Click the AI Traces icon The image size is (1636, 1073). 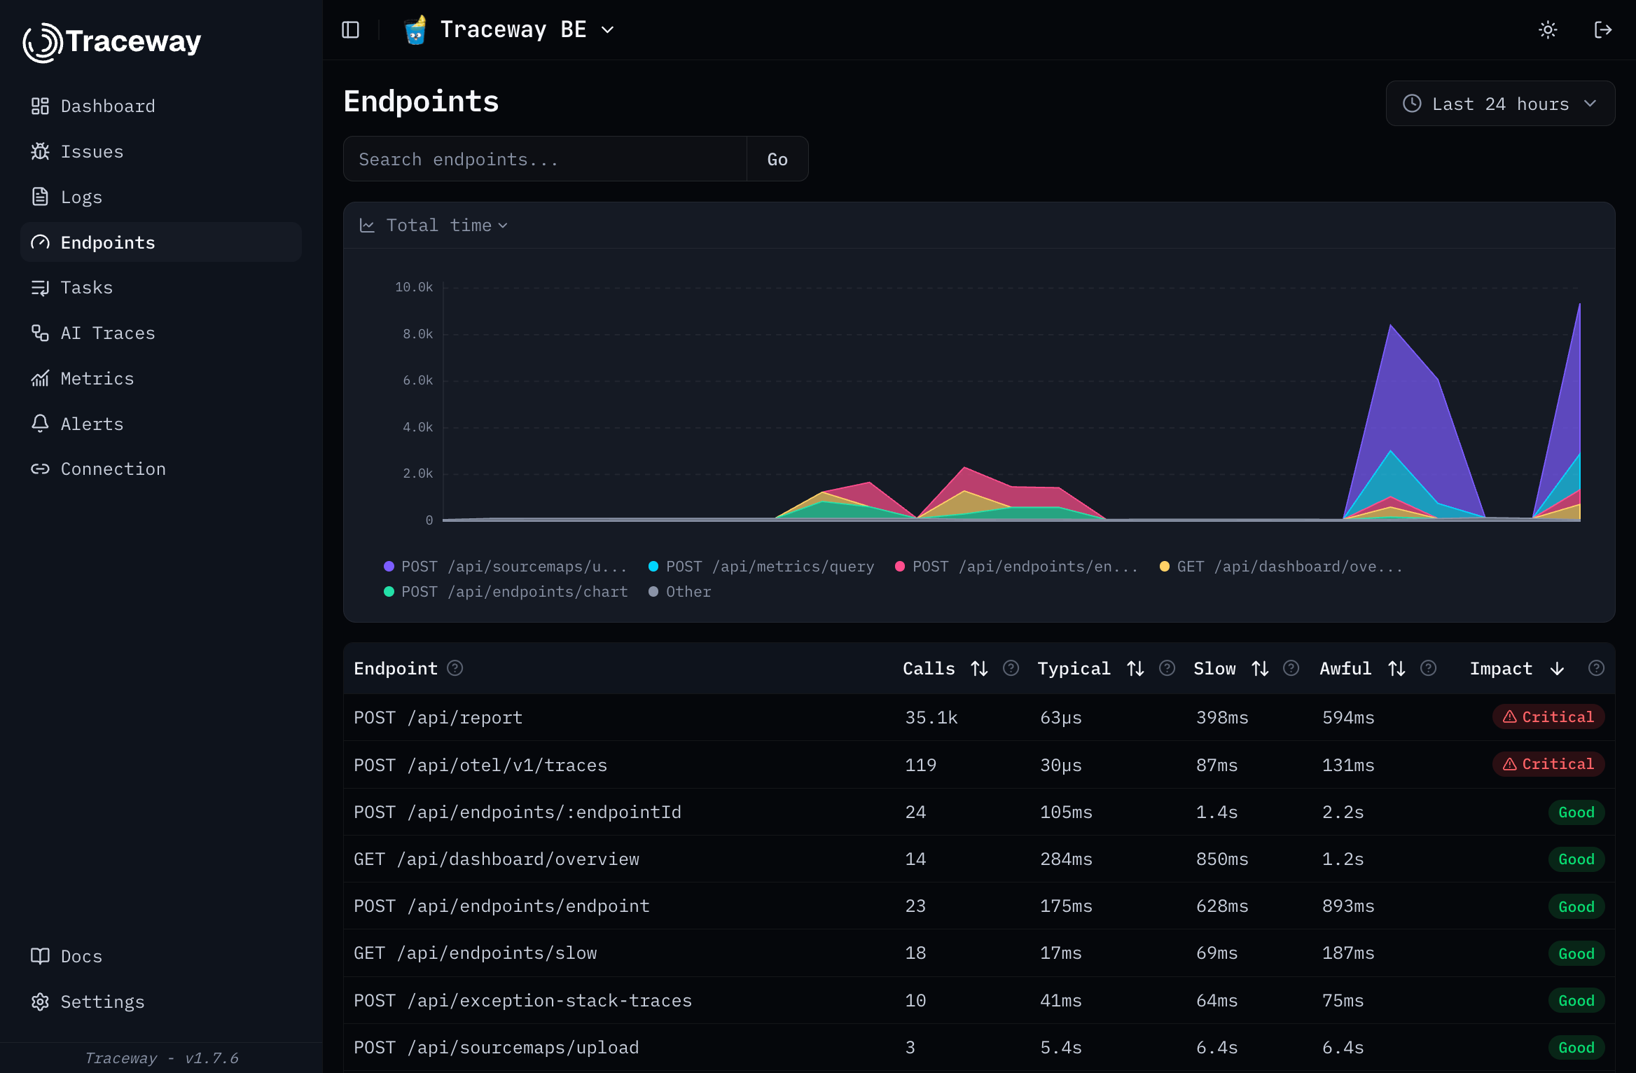pos(40,333)
